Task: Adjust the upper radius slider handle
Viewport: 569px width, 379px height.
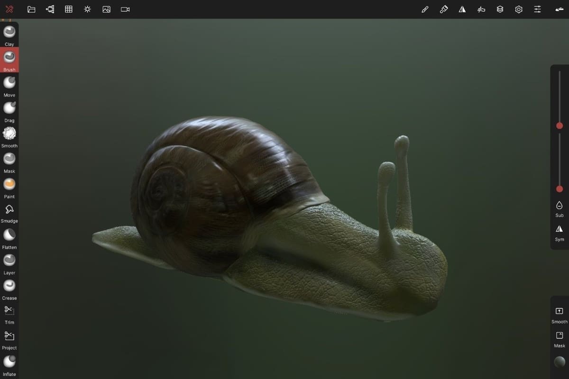Action: tap(560, 126)
